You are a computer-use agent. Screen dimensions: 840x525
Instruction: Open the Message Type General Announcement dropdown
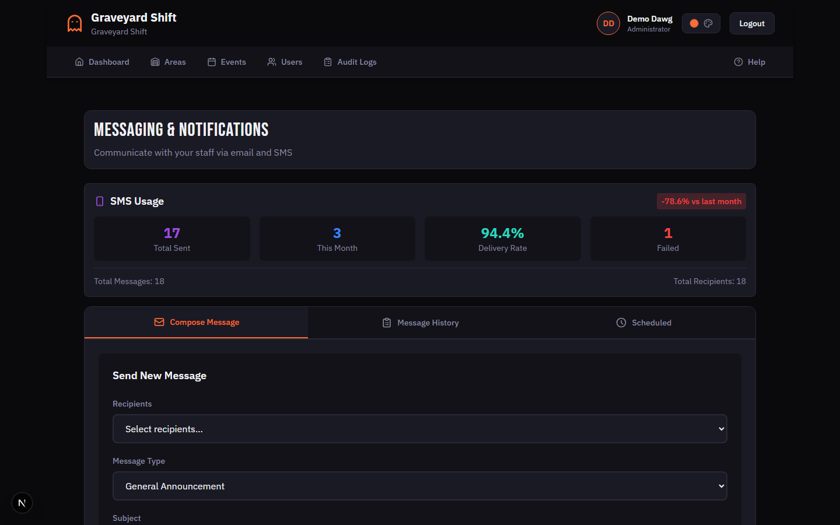(419, 486)
